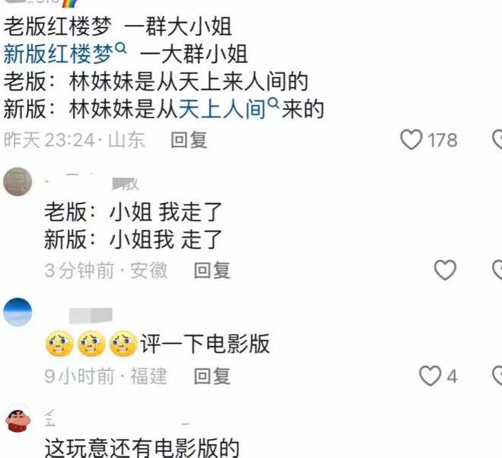Tap dislike icon on 安徽 comment row

[x=497, y=270]
